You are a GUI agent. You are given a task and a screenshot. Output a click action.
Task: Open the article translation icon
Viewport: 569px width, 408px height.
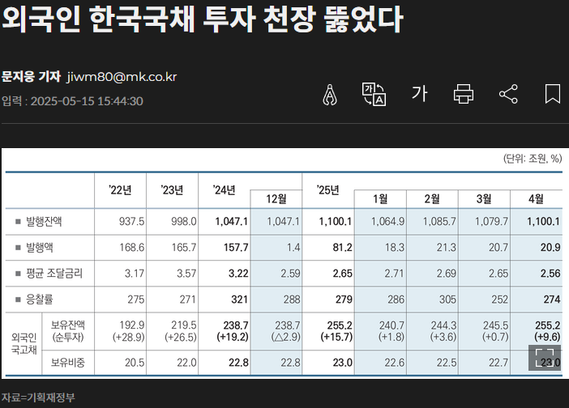click(x=374, y=95)
